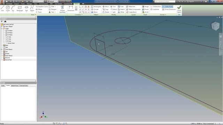Click the browser filter icon
The height and width of the screenshot is (125, 223).
(x=2, y=22)
